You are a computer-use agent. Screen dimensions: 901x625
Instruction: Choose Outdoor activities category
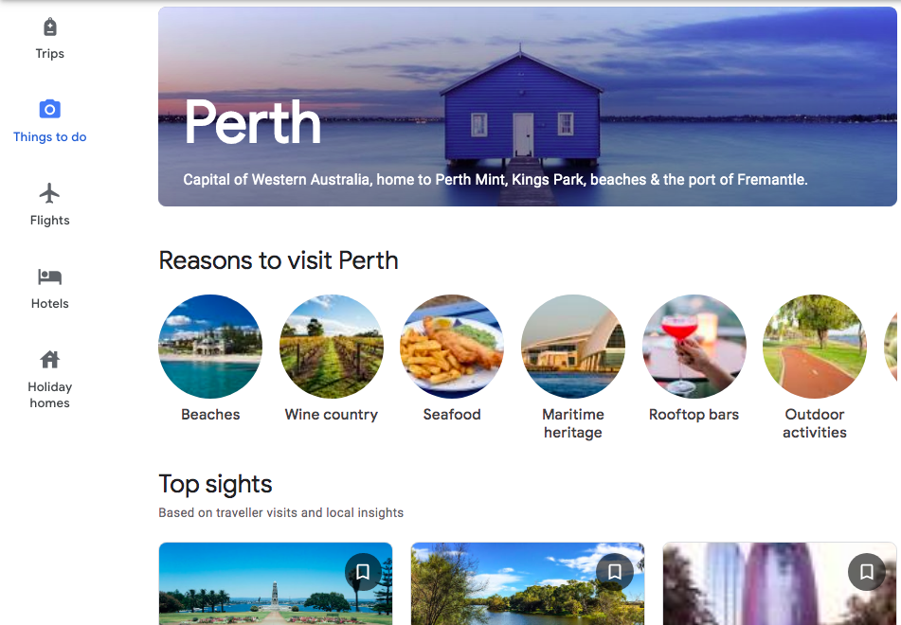point(815,347)
